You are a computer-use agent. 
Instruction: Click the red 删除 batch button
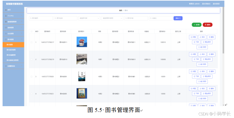pos(208,25)
